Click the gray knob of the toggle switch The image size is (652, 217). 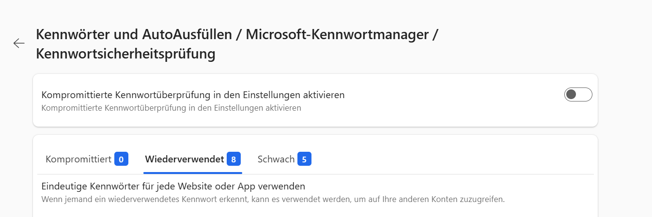[572, 95]
